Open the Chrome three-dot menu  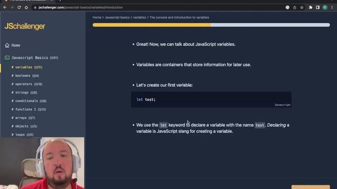point(332,7)
